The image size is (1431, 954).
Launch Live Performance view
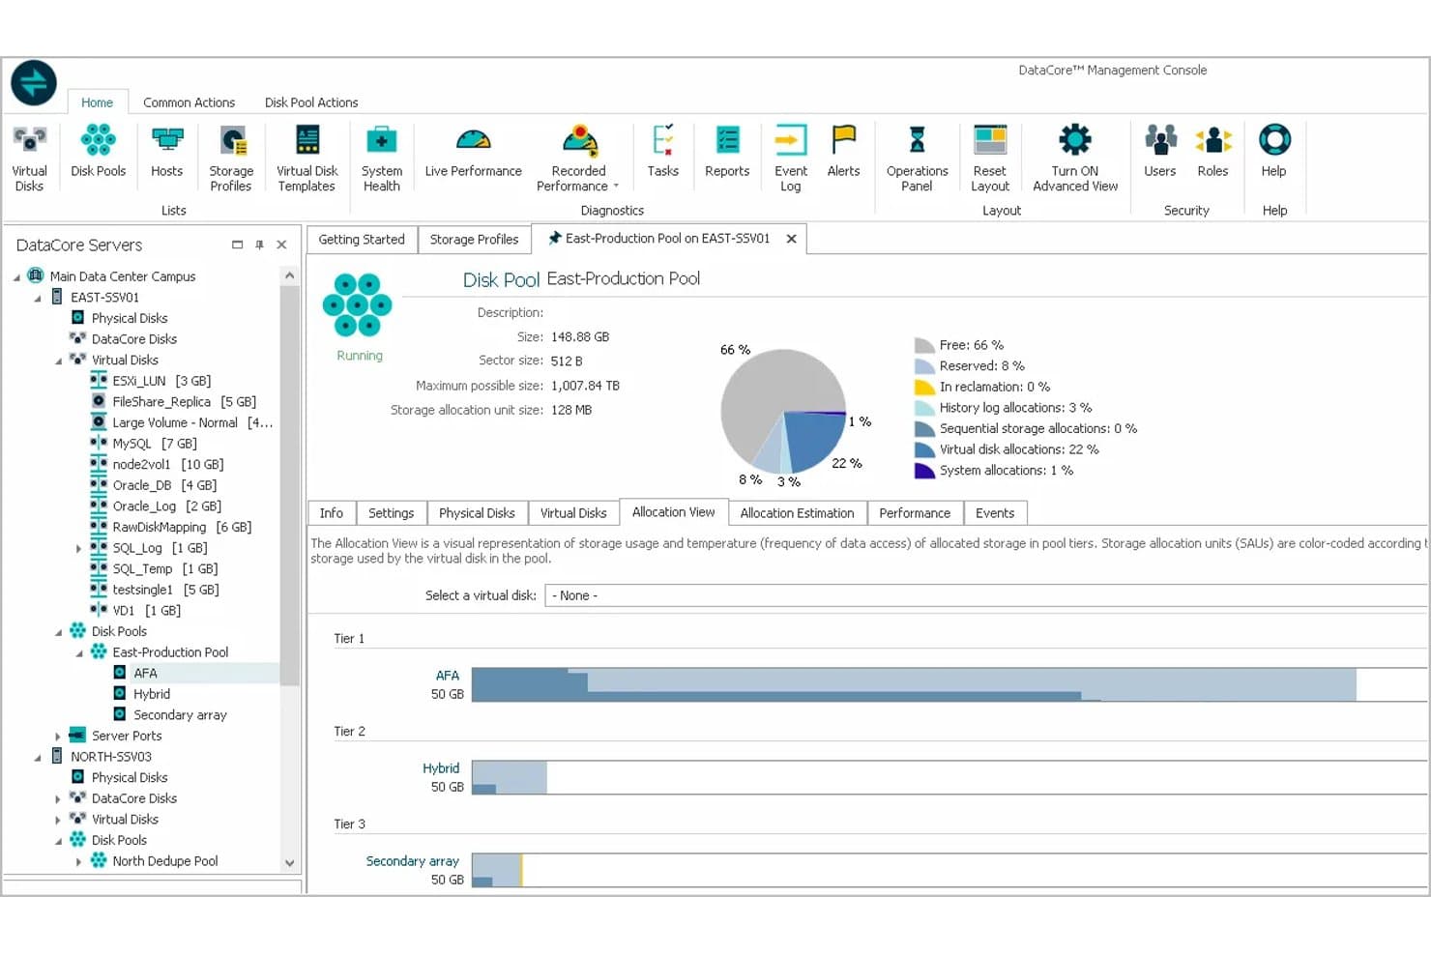(473, 151)
